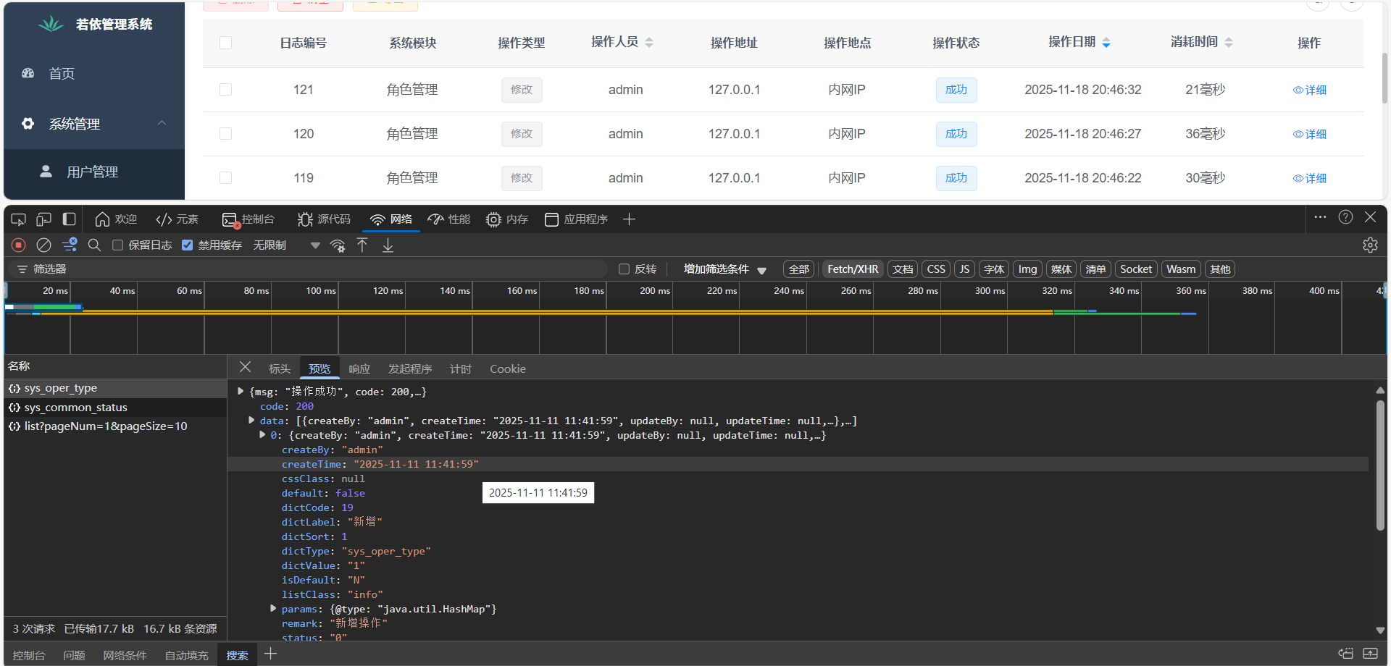
Task: Toggle the DevTools sidebar panel icon
Action: pyautogui.click(x=70, y=219)
